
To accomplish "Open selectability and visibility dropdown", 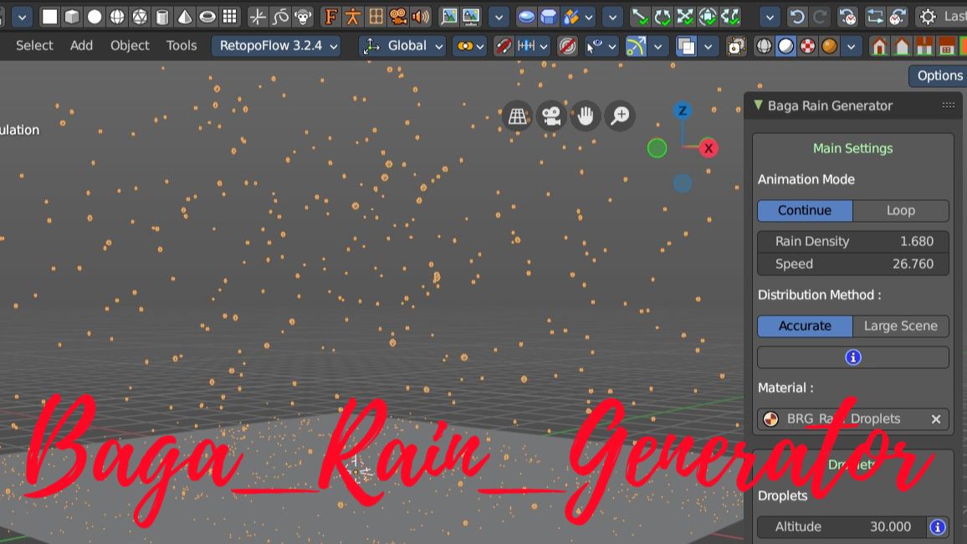I will tap(601, 46).
